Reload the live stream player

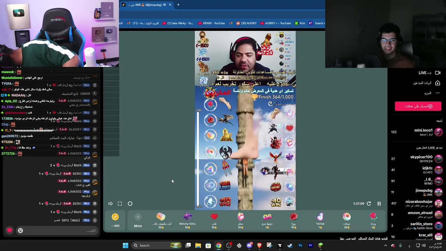coord(369,204)
